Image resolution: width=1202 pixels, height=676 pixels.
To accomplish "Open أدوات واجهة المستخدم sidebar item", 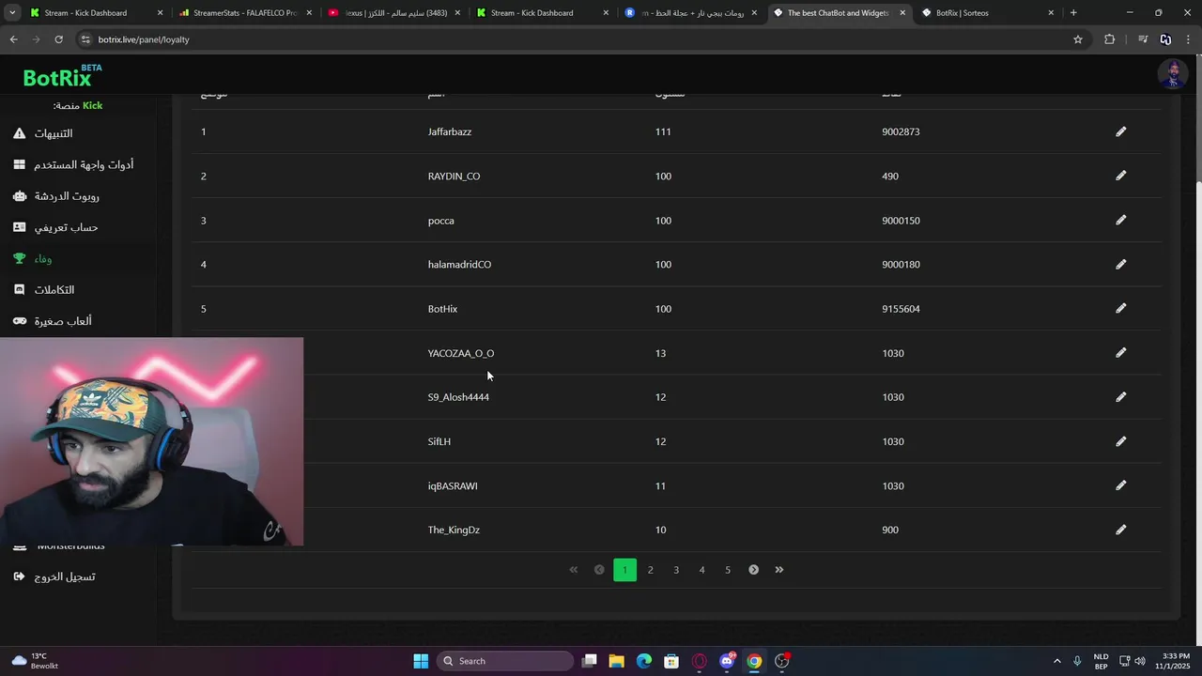I will point(73,164).
